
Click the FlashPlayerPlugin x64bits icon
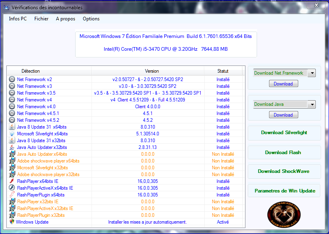point(12,195)
